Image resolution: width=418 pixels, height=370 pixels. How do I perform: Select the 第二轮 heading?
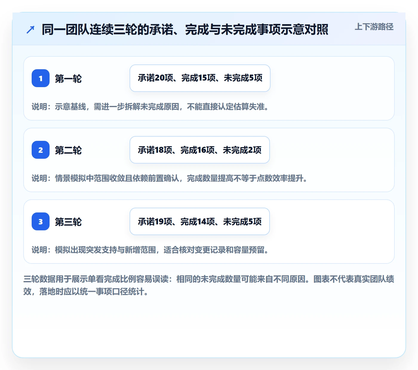[68, 150]
